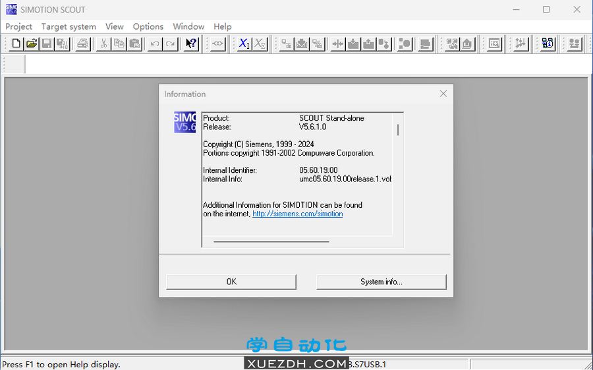593x370 pixels.
Task: Maximize the SIMOTION SCOUT window
Action: pos(546,9)
